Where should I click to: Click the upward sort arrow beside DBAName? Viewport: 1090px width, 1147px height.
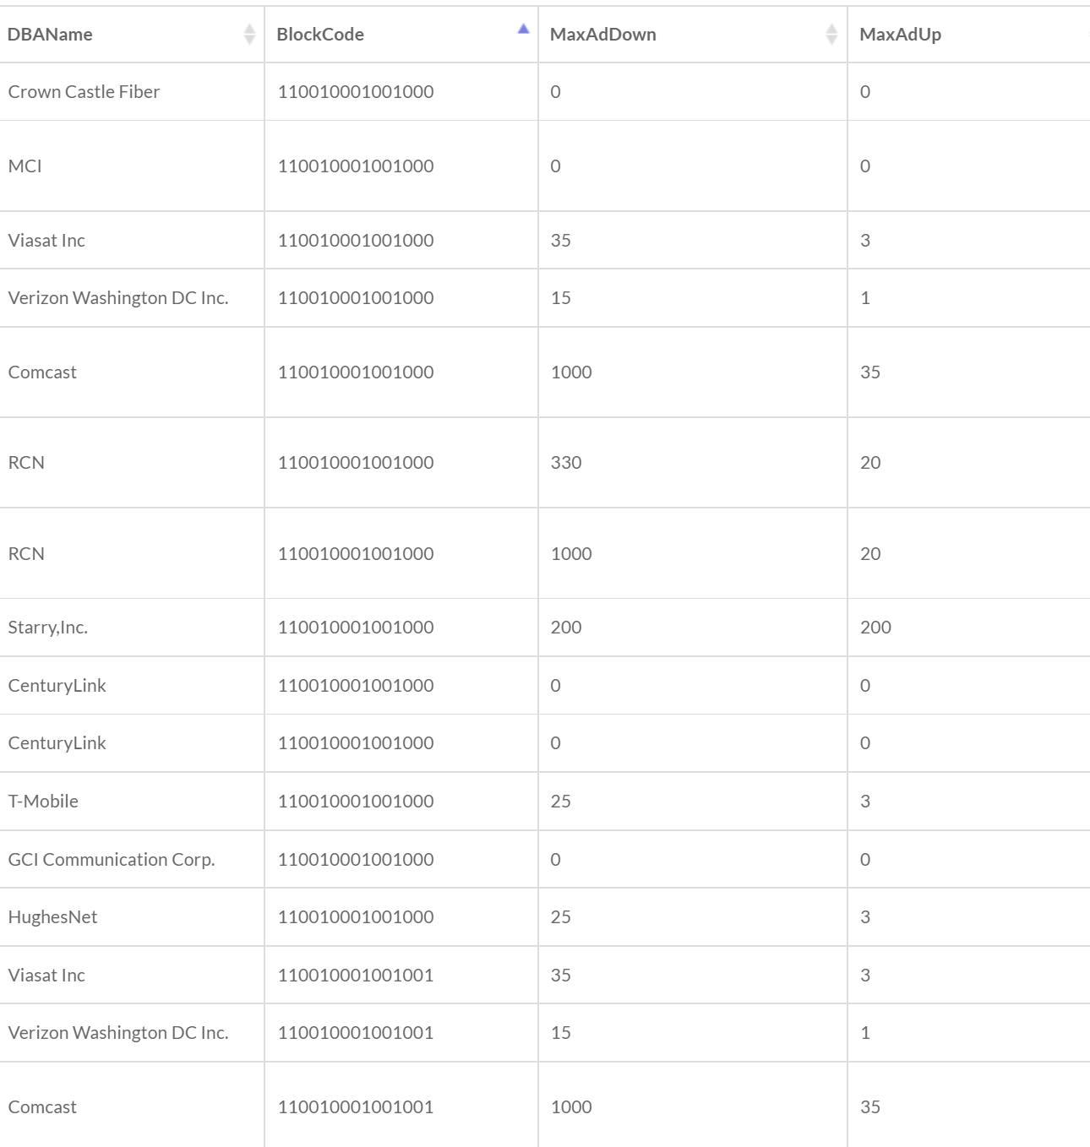tap(249, 30)
